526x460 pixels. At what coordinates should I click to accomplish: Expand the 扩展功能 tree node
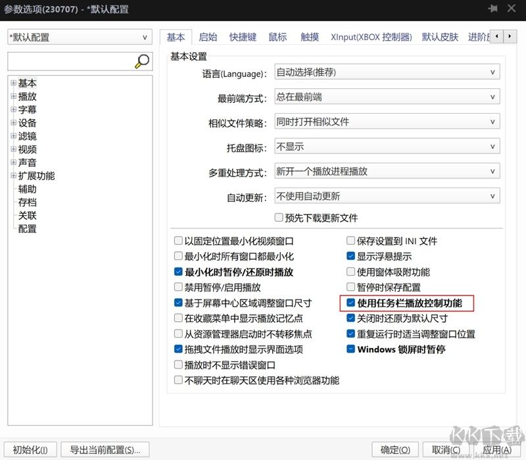coord(13,176)
